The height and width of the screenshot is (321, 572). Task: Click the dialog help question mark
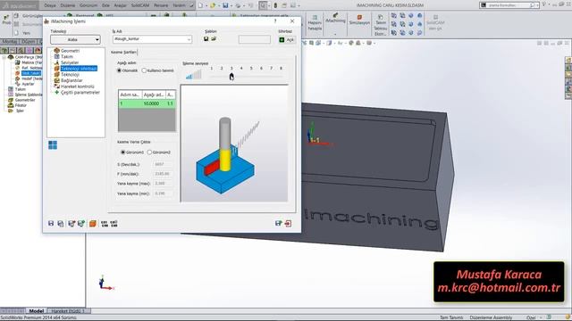click(x=275, y=21)
